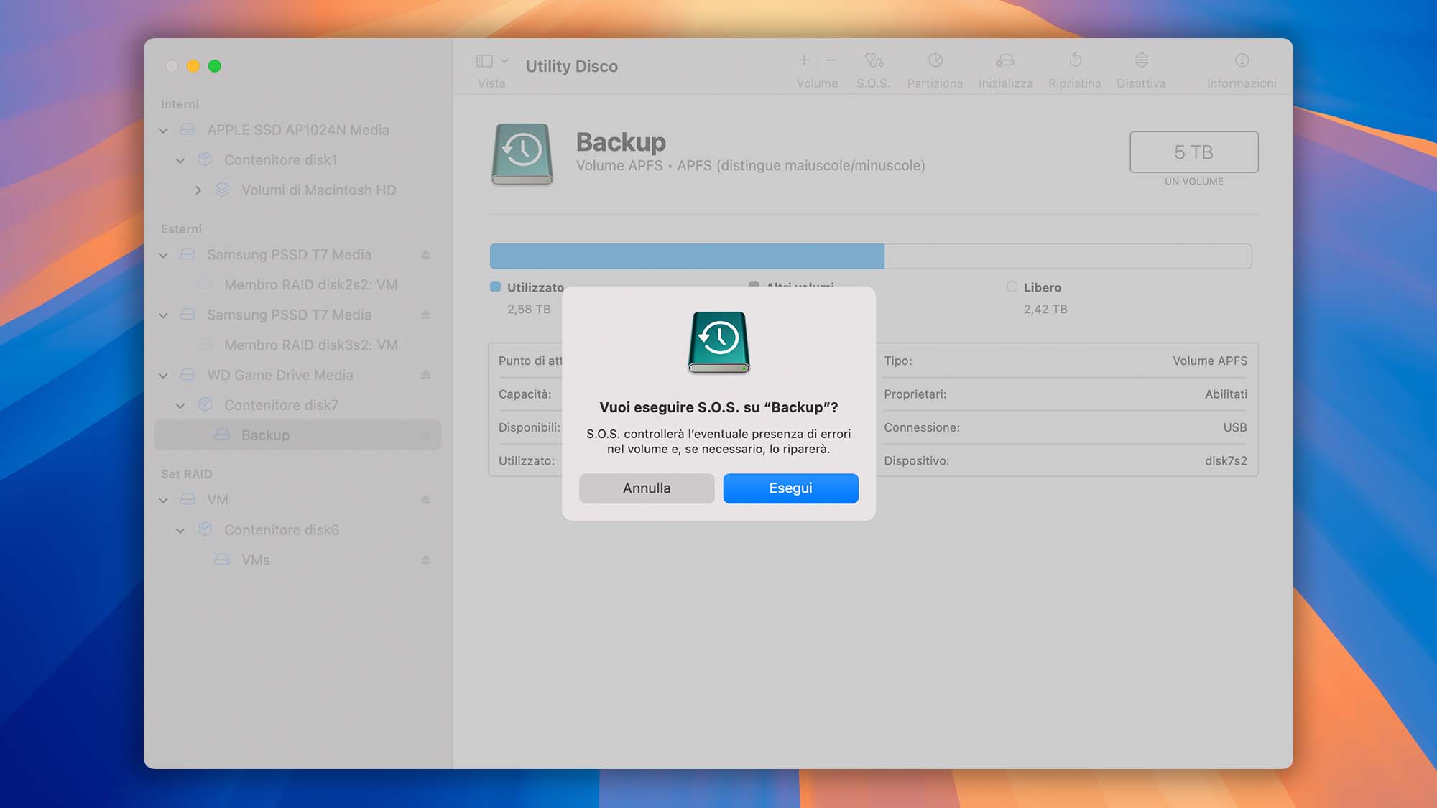The width and height of the screenshot is (1437, 808).
Task: Eject the Samsung PSSD T7 above disk3s2
Action: (x=425, y=315)
